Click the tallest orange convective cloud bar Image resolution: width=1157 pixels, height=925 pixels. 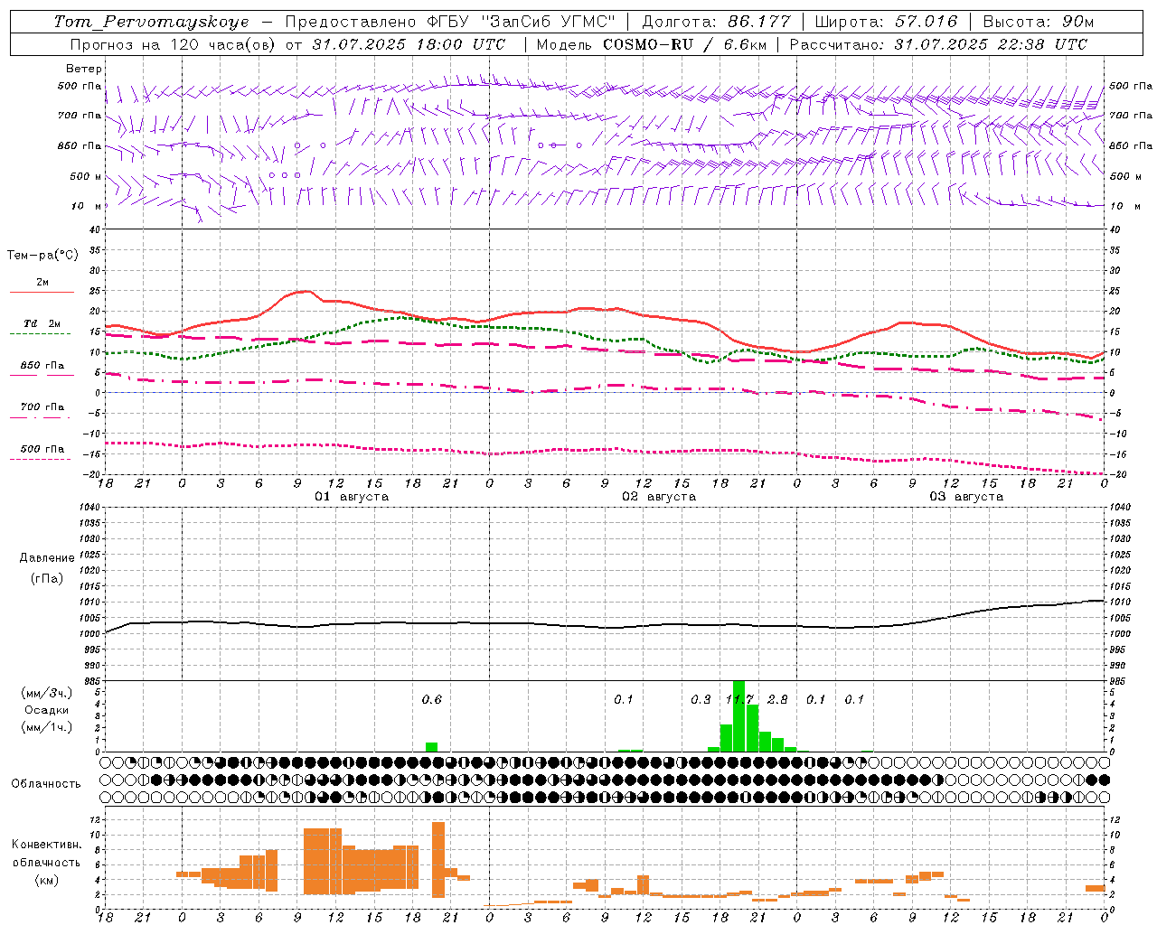[x=438, y=859]
